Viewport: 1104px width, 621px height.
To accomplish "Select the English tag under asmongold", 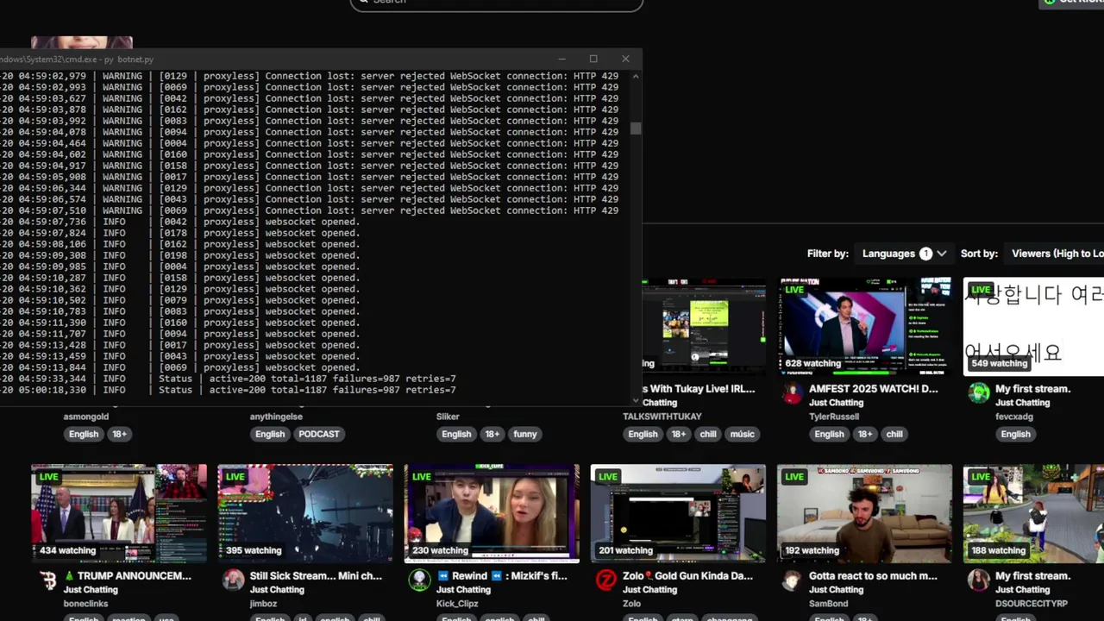I will [x=84, y=434].
